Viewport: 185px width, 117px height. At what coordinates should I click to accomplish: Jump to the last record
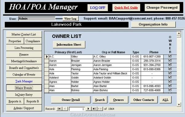94,109
